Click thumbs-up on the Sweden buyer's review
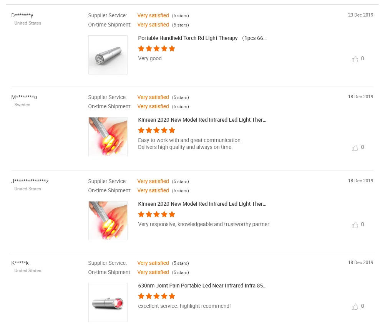The width and height of the screenshot is (390, 327). pyautogui.click(x=355, y=148)
